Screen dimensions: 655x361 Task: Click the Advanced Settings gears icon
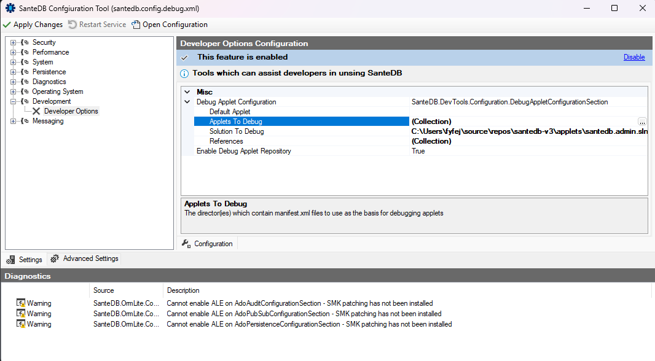(x=55, y=258)
